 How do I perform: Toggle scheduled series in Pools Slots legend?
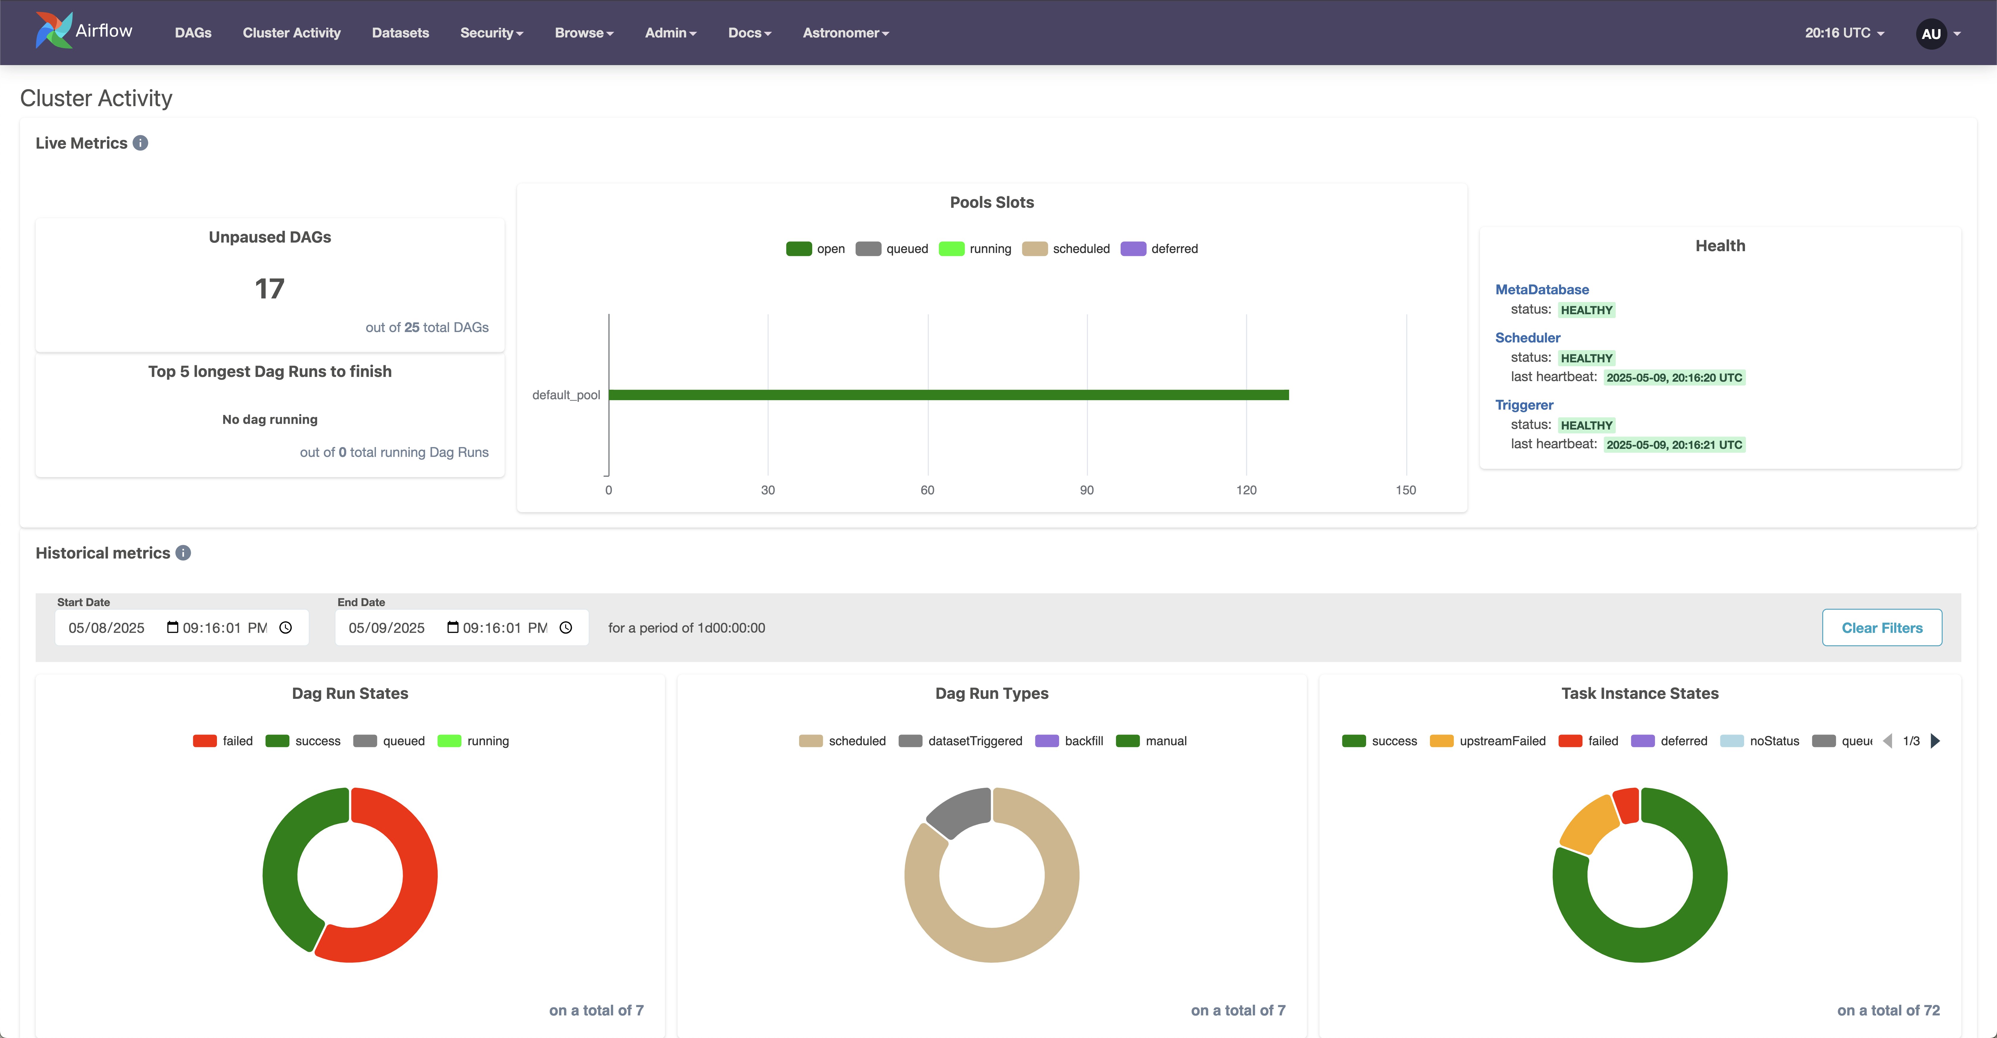[x=1066, y=249]
